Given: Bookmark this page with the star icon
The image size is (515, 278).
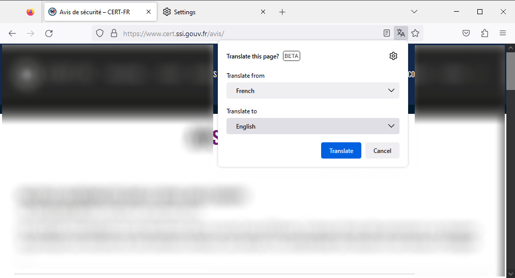Looking at the screenshot, I should tap(415, 33).
